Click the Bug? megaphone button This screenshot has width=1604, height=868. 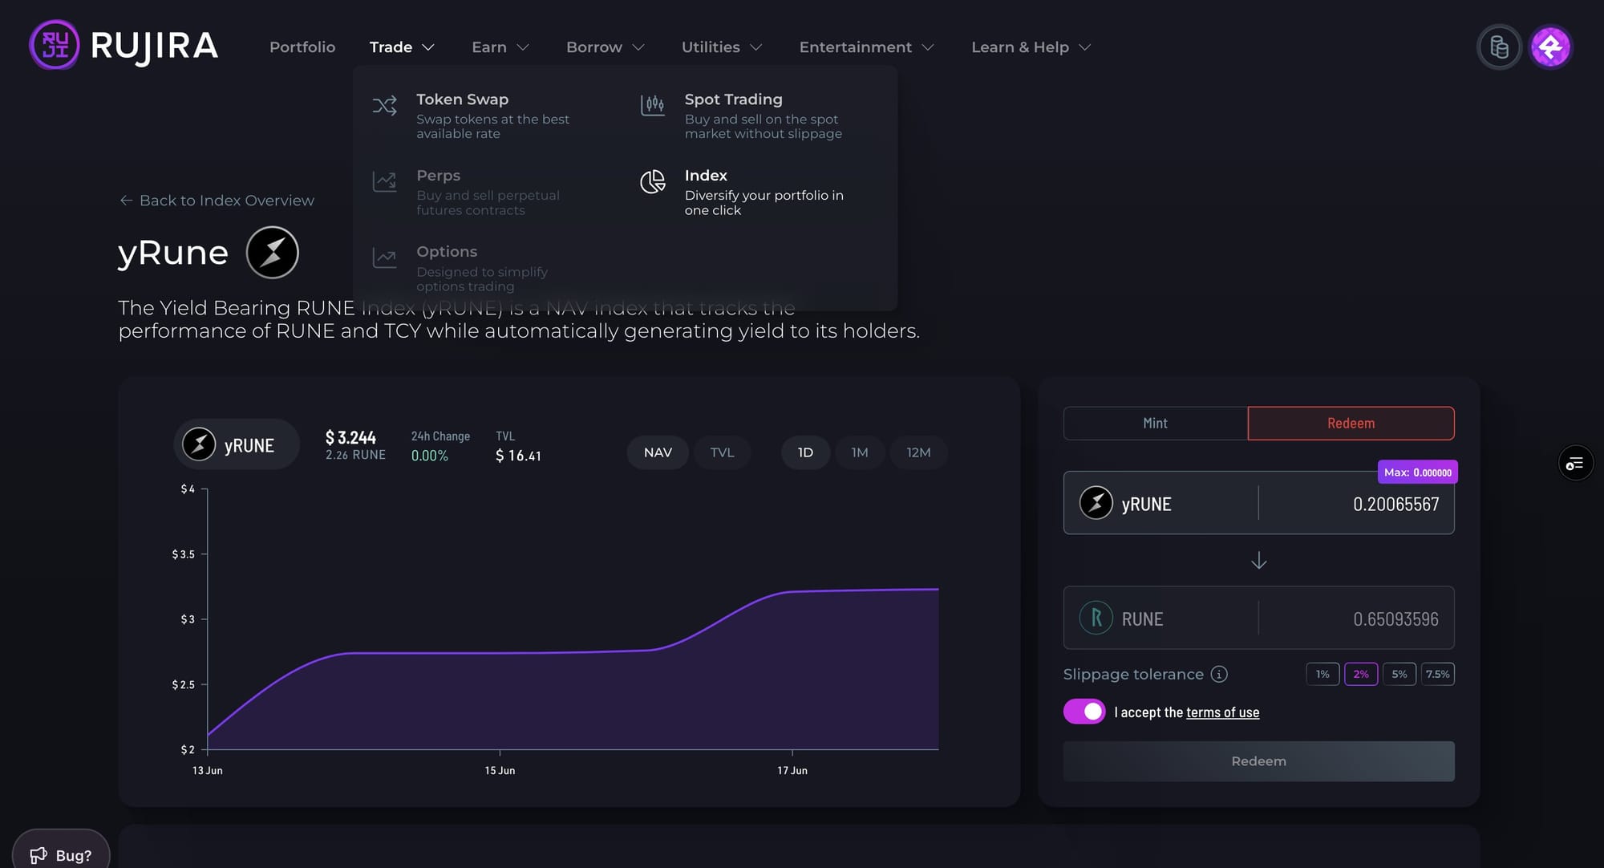click(61, 854)
